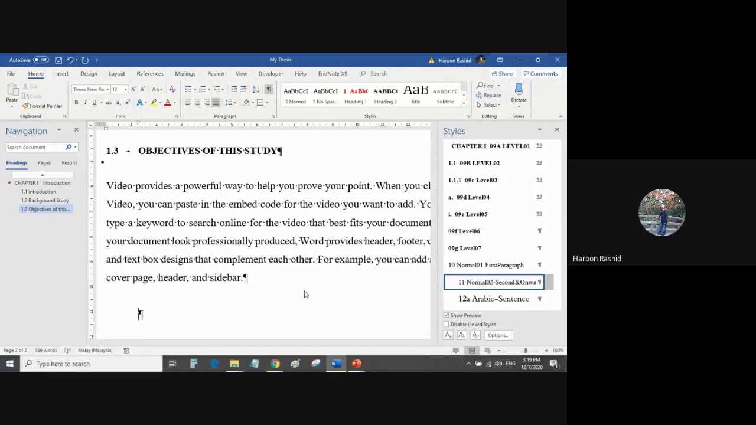Select the 12a Arabic-Sentence style
This screenshot has height=425, width=756.
(494, 299)
